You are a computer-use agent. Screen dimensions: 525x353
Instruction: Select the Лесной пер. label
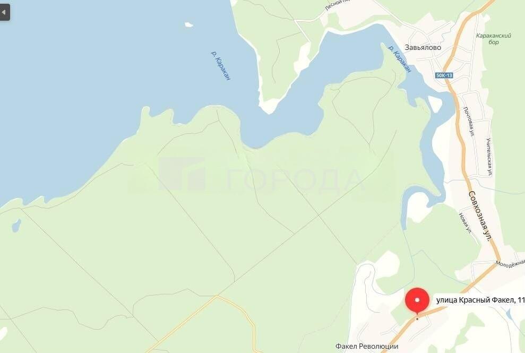click(338, 5)
